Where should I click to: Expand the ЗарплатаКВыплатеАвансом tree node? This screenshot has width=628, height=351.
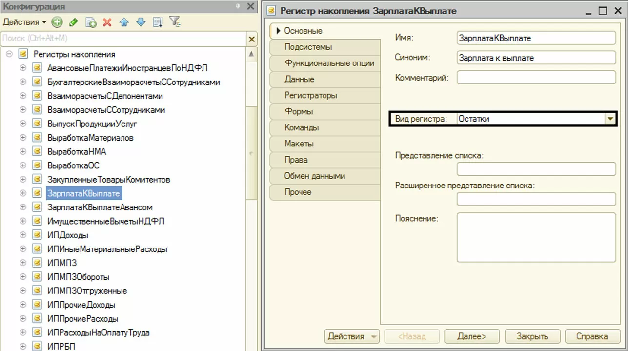click(x=23, y=207)
